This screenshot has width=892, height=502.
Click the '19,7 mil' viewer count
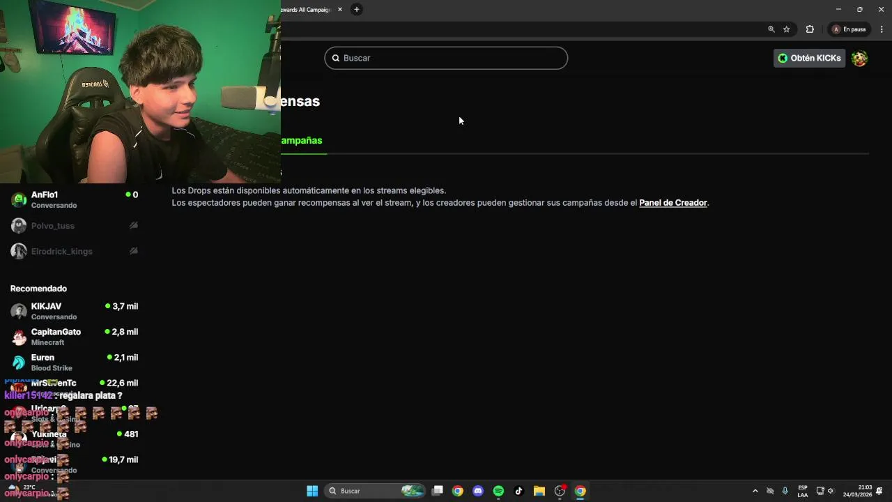tap(123, 459)
